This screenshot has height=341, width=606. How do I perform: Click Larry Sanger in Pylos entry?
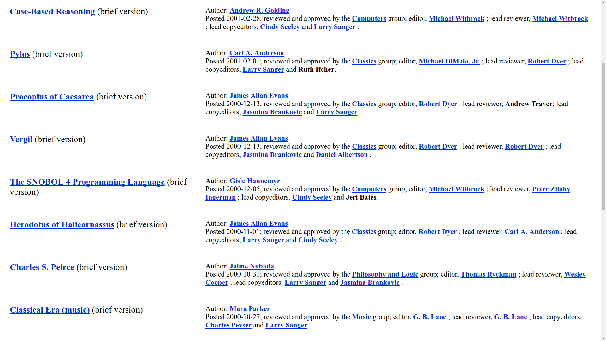click(x=263, y=69)
